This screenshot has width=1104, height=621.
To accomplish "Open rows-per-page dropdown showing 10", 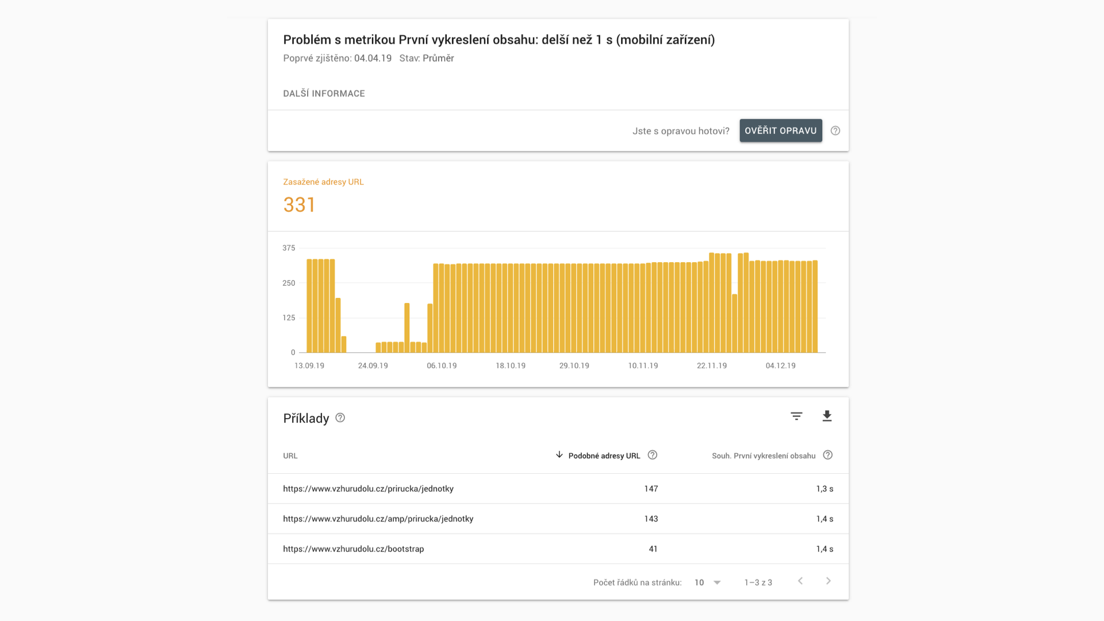I will pos(707,582).
